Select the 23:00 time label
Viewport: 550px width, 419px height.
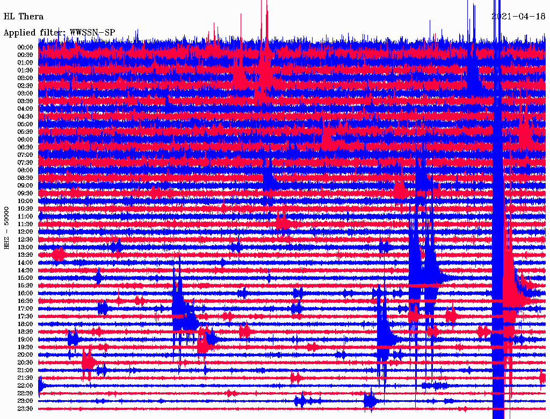point(25,401)
